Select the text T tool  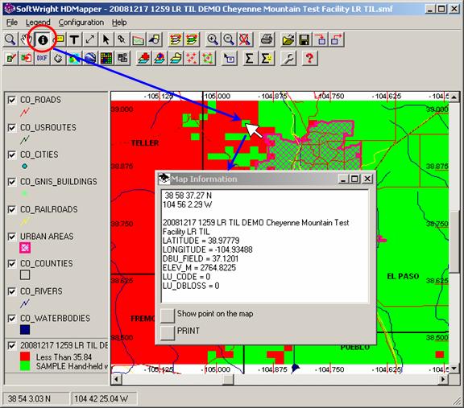pos(74,39)
